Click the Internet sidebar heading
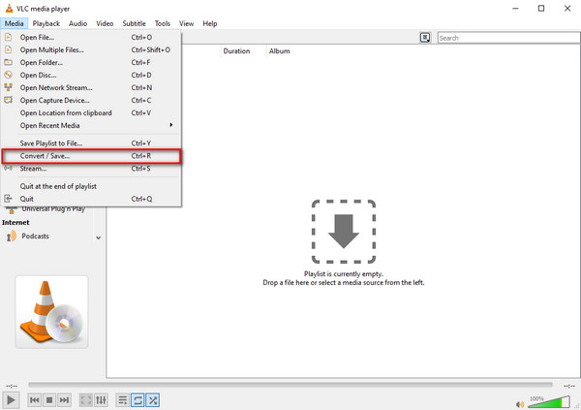 15,223
